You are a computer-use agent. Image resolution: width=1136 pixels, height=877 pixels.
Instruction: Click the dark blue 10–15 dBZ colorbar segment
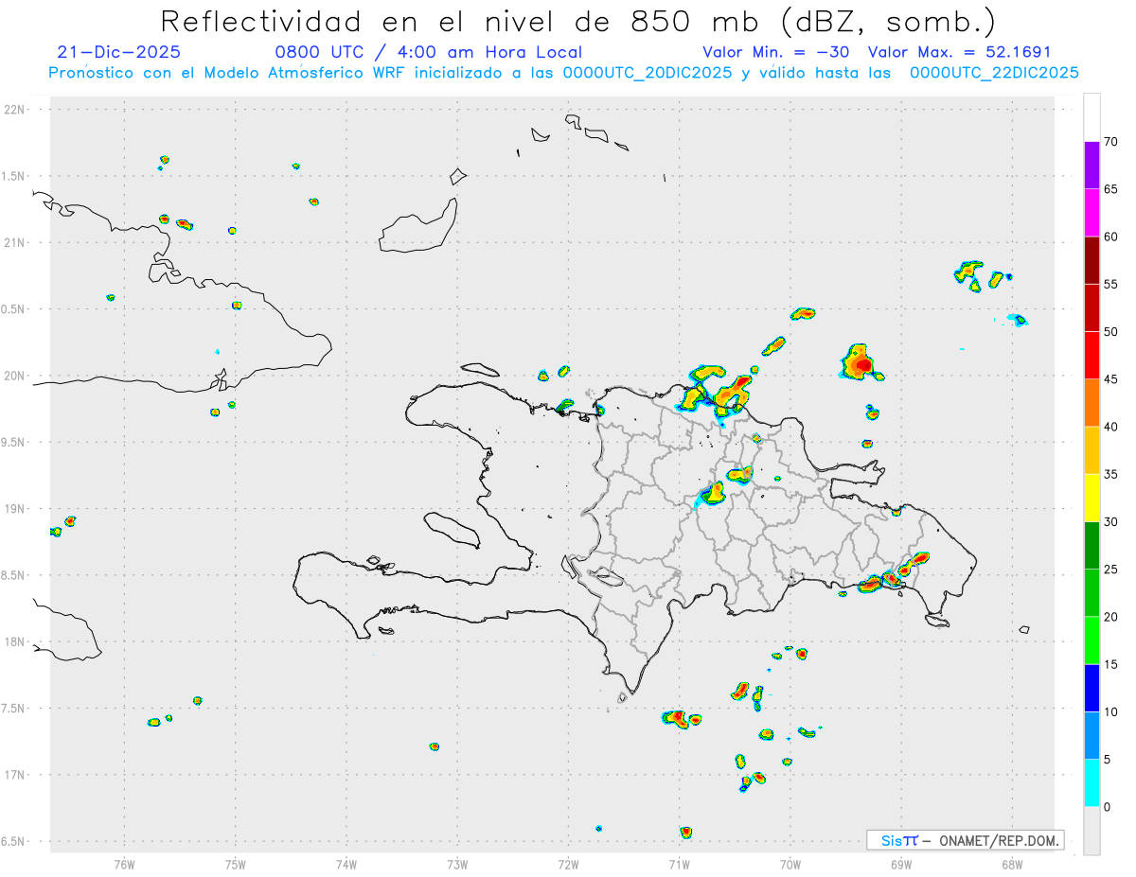(1092, 688)
